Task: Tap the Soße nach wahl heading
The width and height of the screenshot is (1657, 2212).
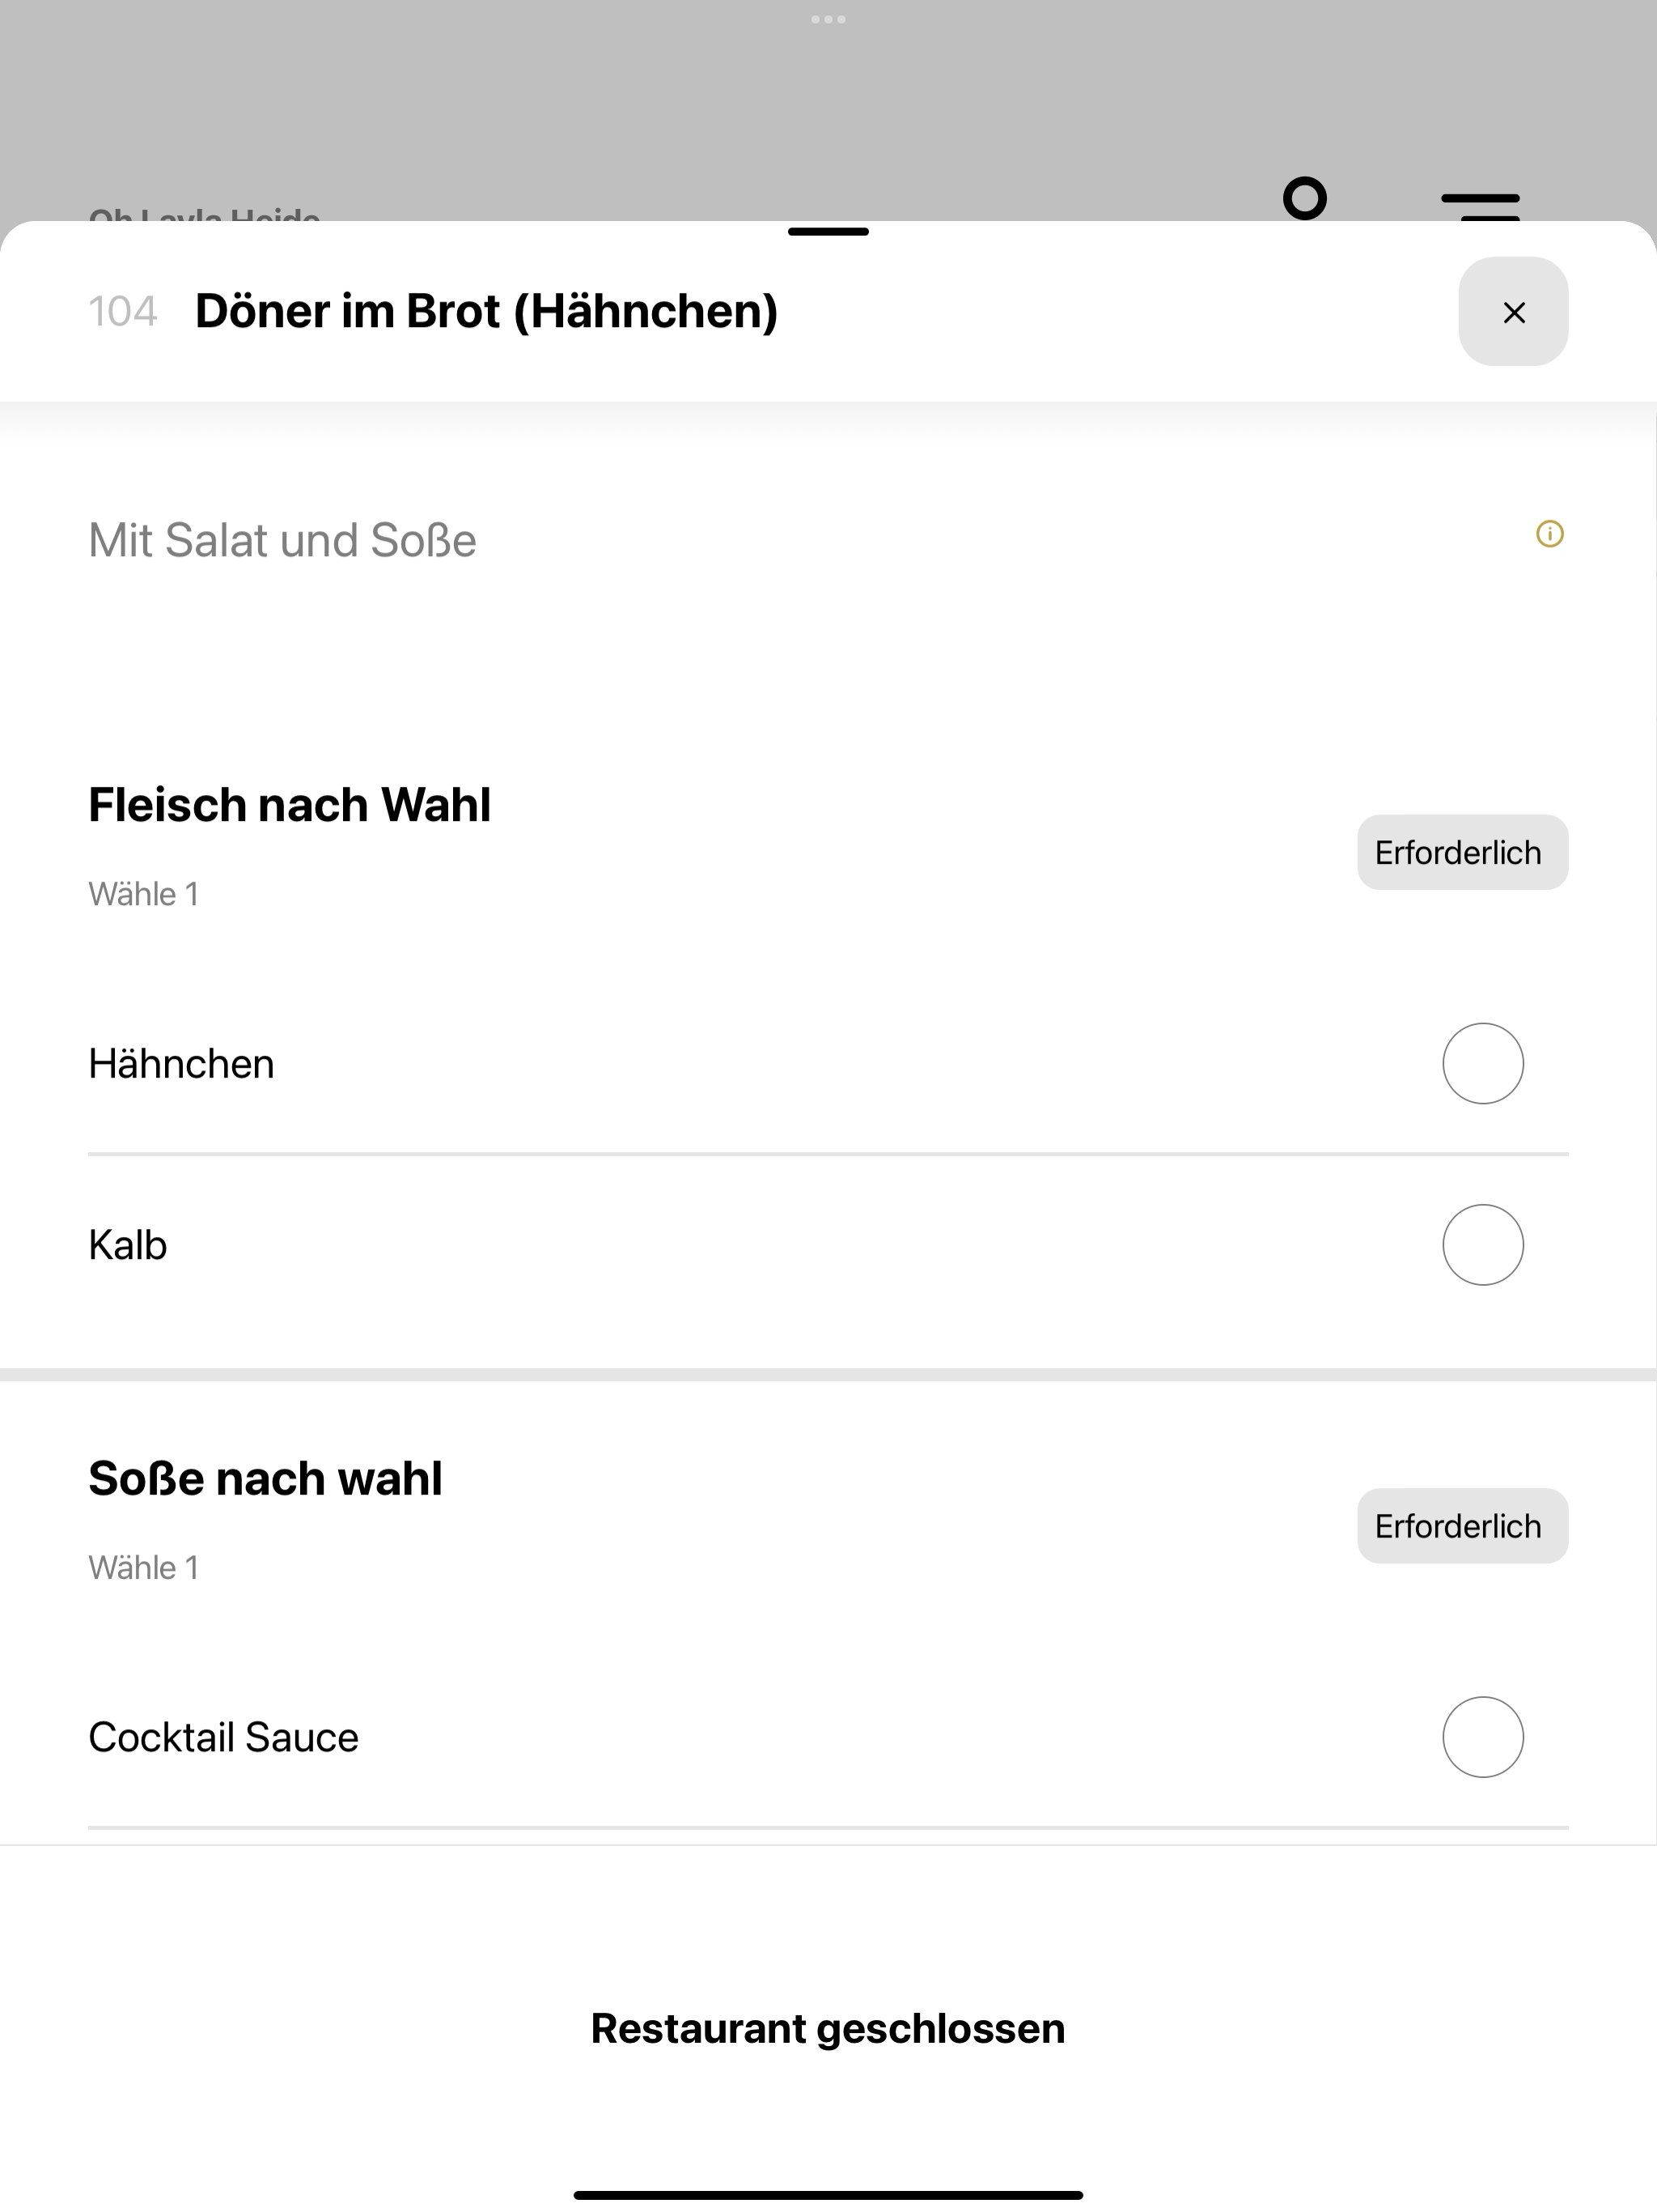Action: [265, 1478]
